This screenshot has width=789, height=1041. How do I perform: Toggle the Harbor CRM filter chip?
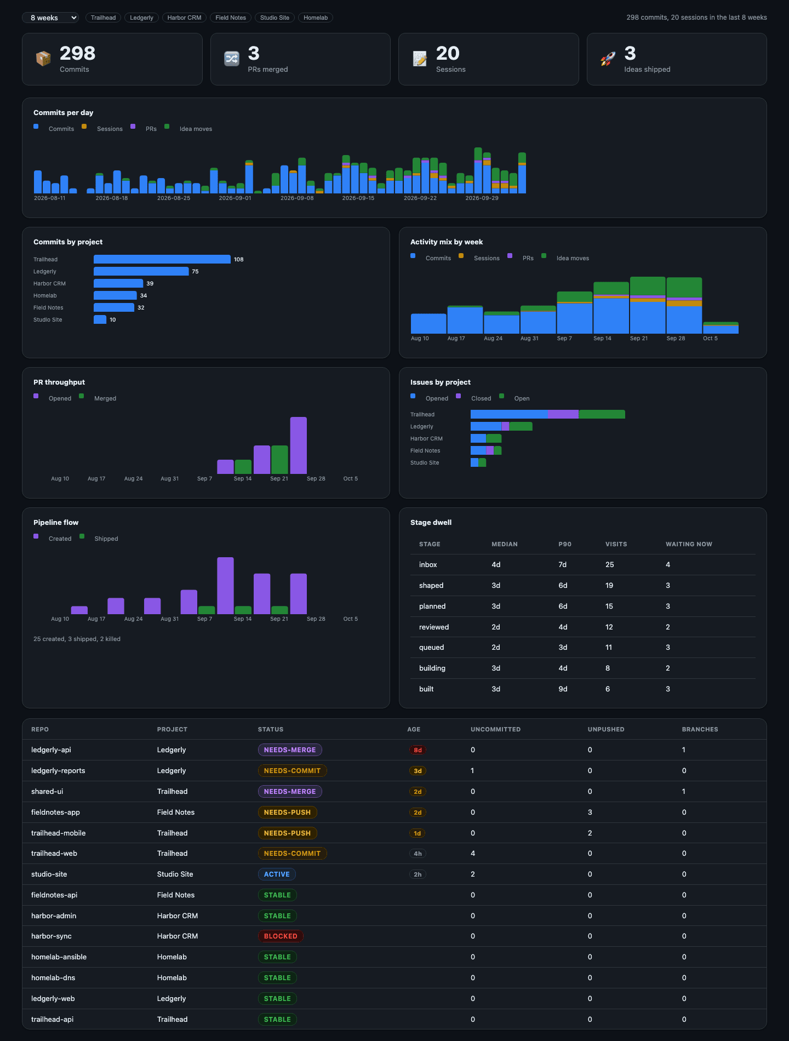(x=184, y=18)
